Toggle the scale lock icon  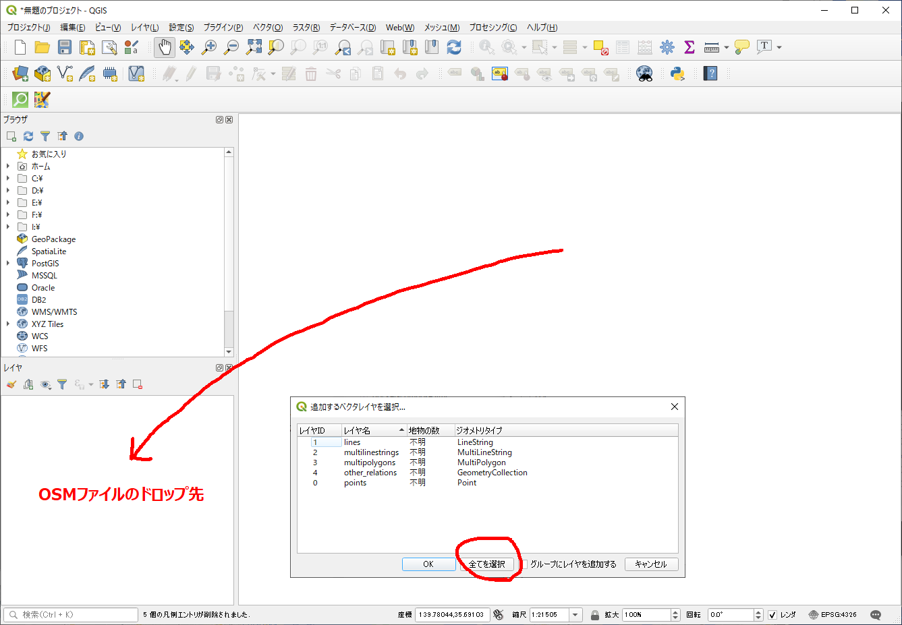point(595,615)
